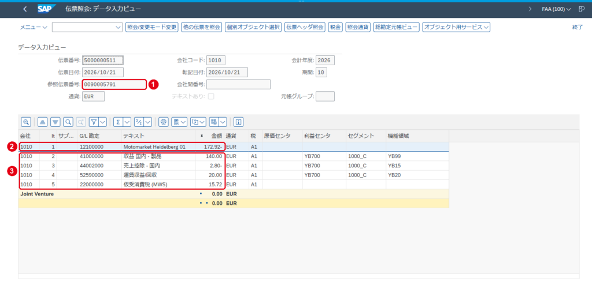
Task: Sort table in descending order
Action: pos(55,122)
